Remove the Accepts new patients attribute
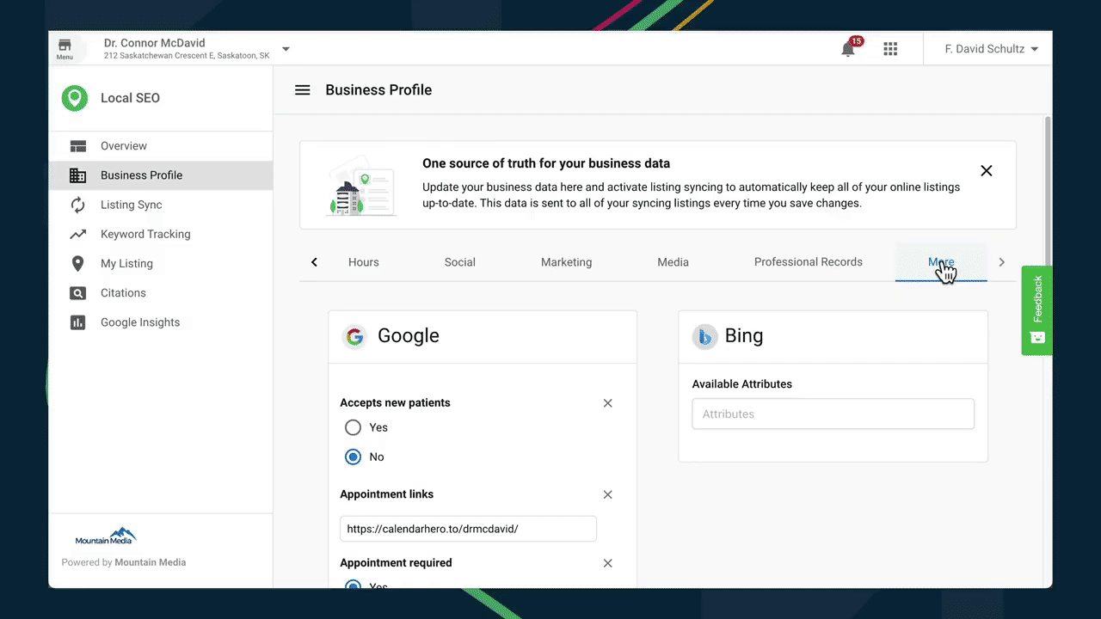Screen dimensions: 1101x619 click(x=607, y=403)
